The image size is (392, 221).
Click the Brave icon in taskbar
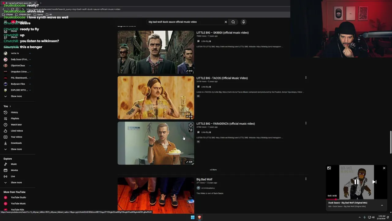[x=199, y=217]
